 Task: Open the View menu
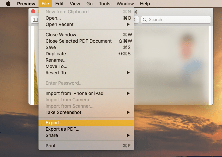point(75,4)
